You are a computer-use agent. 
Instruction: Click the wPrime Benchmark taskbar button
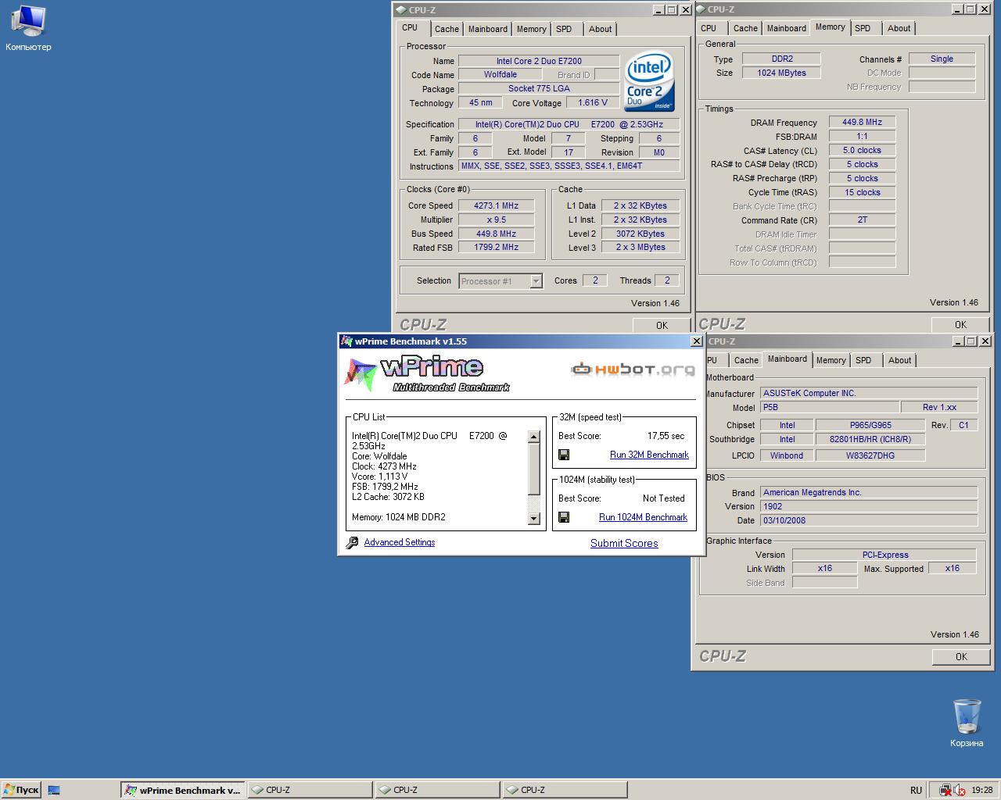tap(183, 790)
